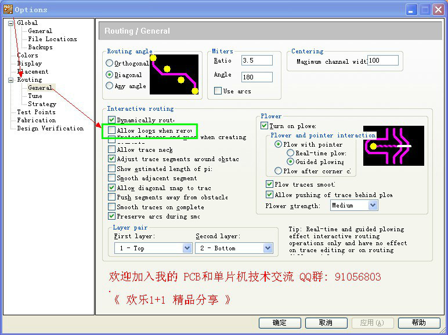Select Backups tree item
The height and width of the screenshot is (335, 448).
click(x=40, y=47)
